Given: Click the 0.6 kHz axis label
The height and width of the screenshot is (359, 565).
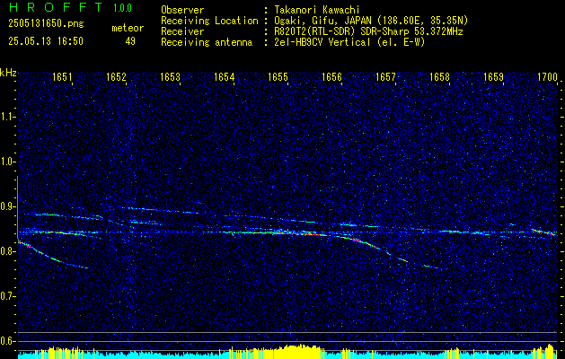Looking at the screenshot, I should (6, 341).
